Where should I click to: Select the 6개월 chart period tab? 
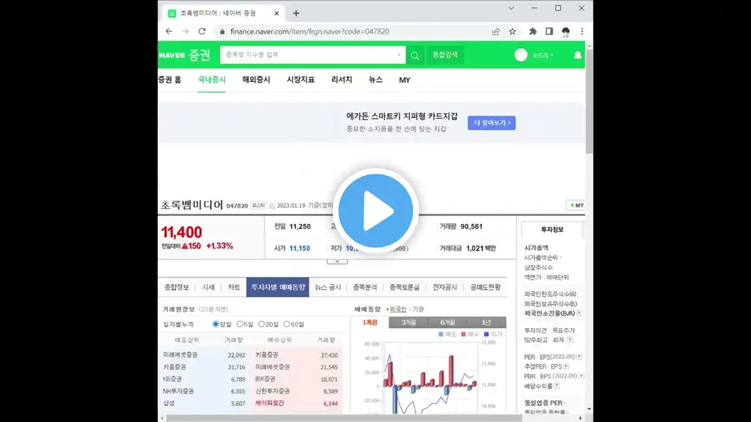(448, 322)
